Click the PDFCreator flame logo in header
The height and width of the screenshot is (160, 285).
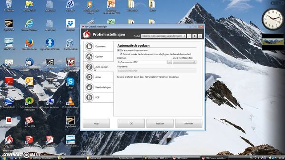coord(87,34)
